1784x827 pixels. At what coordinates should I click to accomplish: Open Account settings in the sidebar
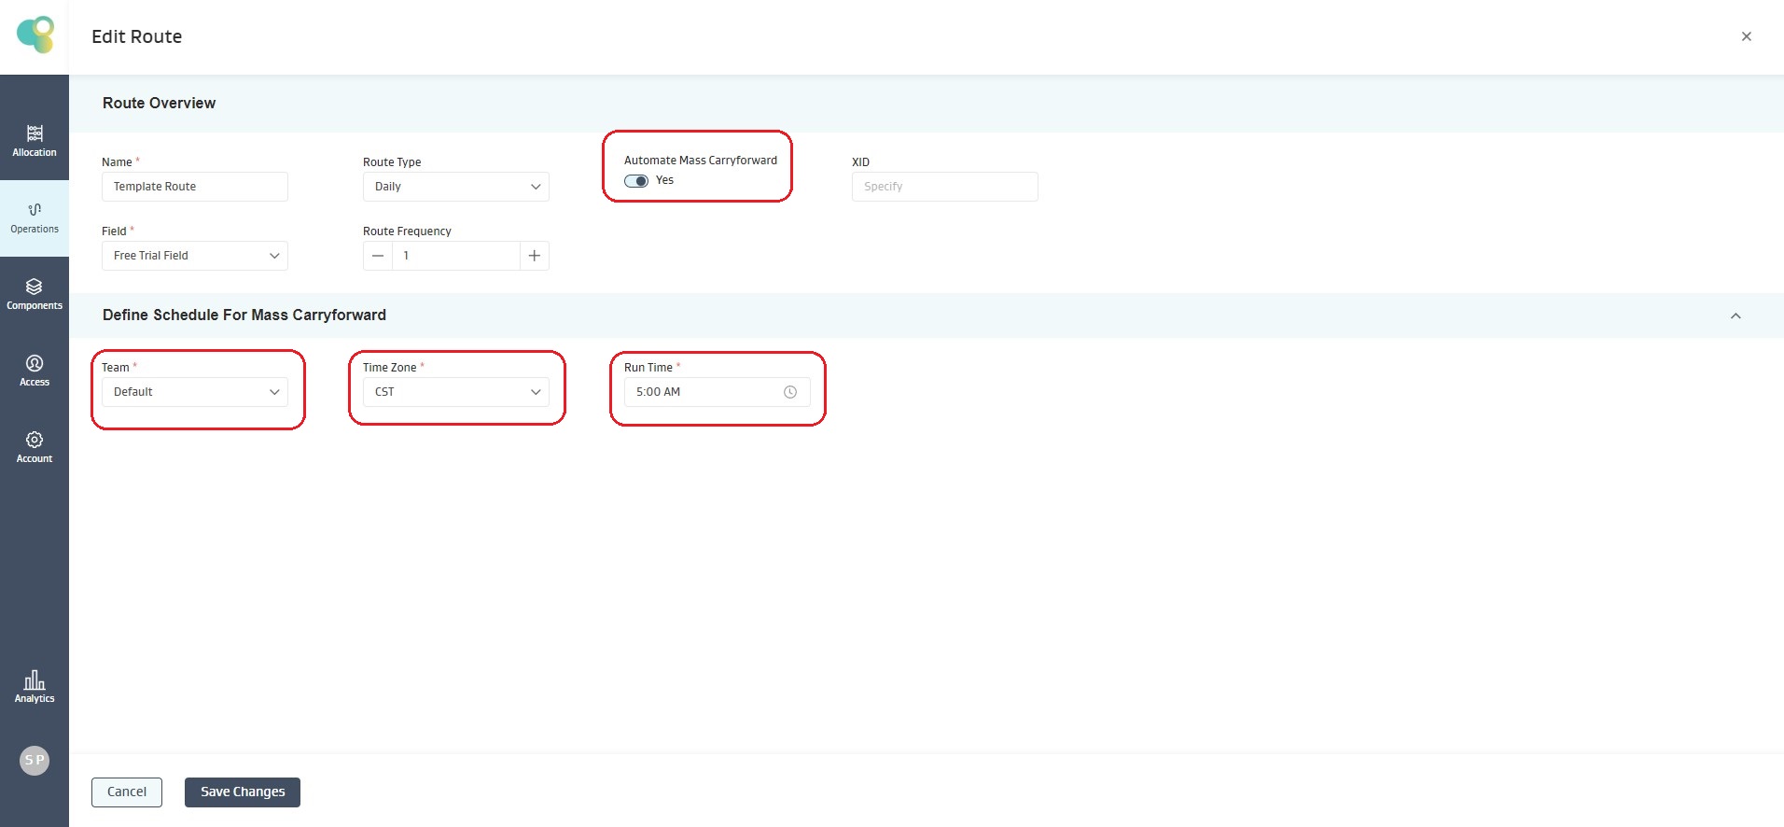(35, 447)
